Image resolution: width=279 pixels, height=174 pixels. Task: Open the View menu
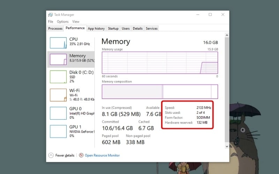[x=76, y=22]
